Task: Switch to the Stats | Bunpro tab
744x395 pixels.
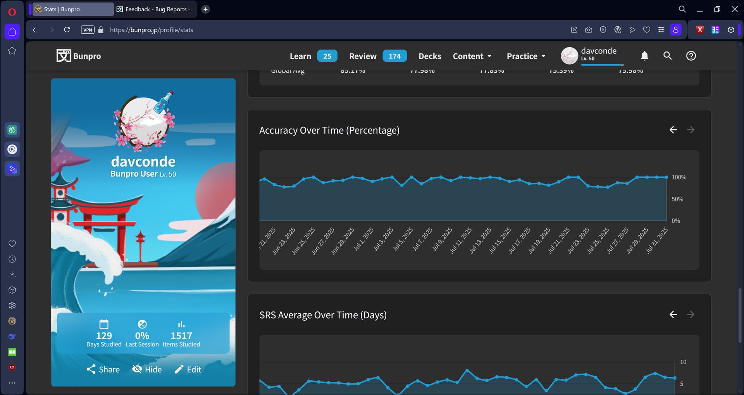Action: (x=73, y=9)
